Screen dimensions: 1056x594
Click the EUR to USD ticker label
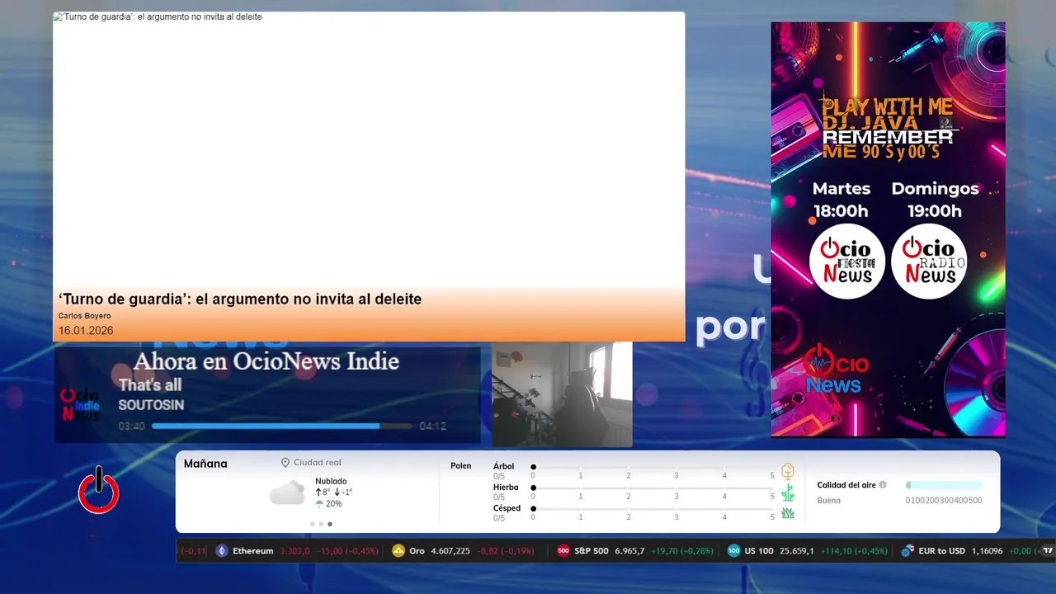click(x=941, y=551)
